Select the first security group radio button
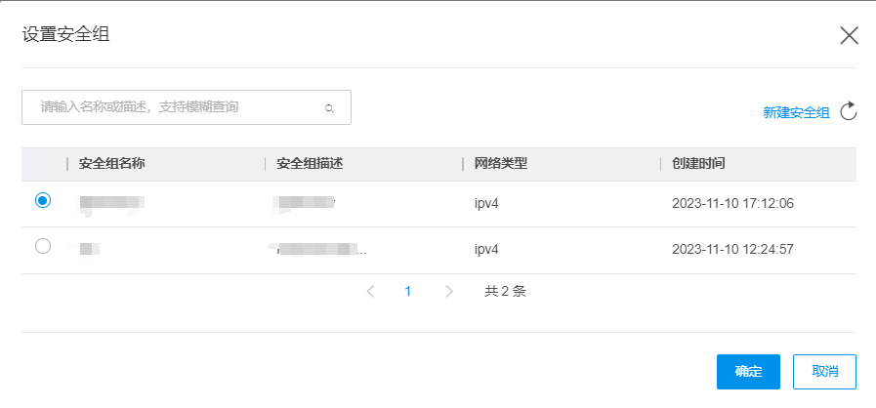The image size is (876, 408). pos(42,200)
